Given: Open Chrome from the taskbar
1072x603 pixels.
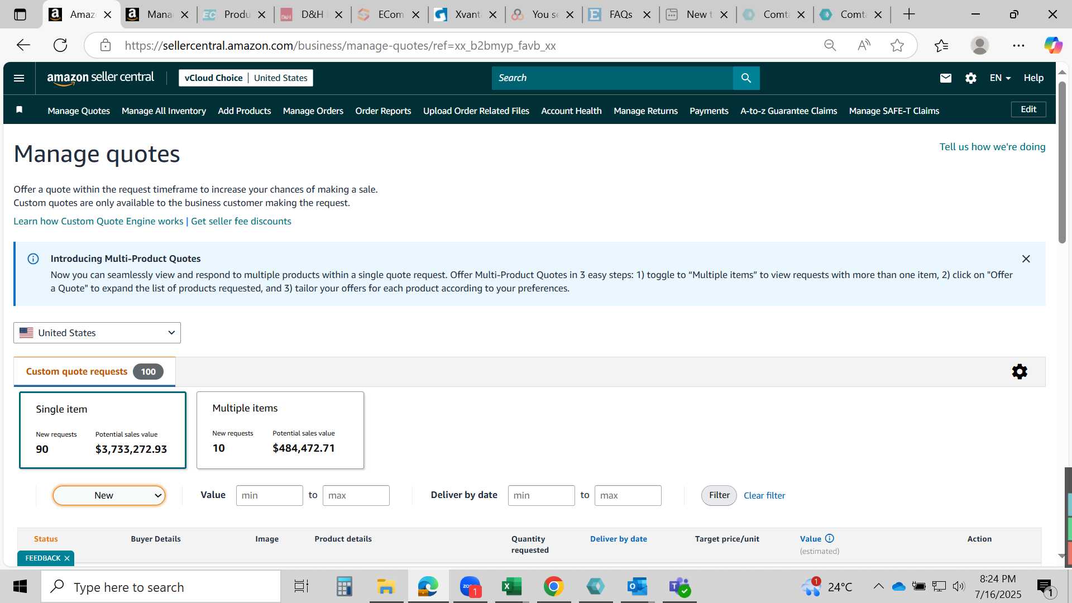Looking at the screenshot, I should click(553, 587).
